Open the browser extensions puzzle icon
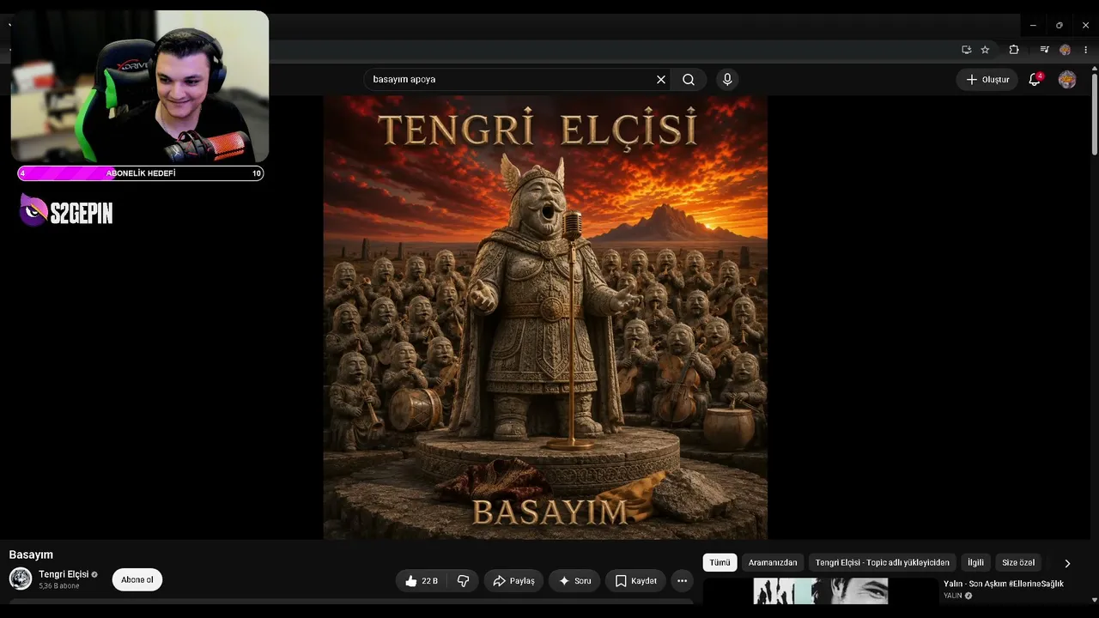1099x618 pixels. [1014, 50]
